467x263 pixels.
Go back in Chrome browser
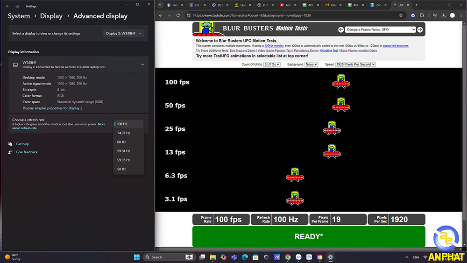point(161,15)
